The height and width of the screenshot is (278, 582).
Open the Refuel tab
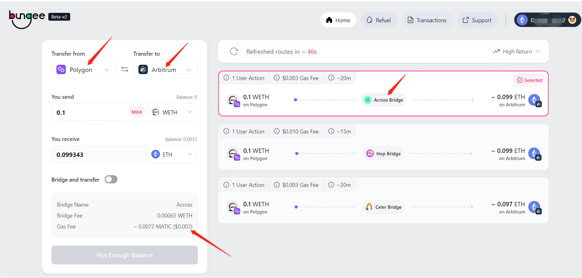(x=379, y=20)
